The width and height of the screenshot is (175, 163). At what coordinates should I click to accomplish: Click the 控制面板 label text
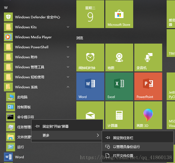24,107
